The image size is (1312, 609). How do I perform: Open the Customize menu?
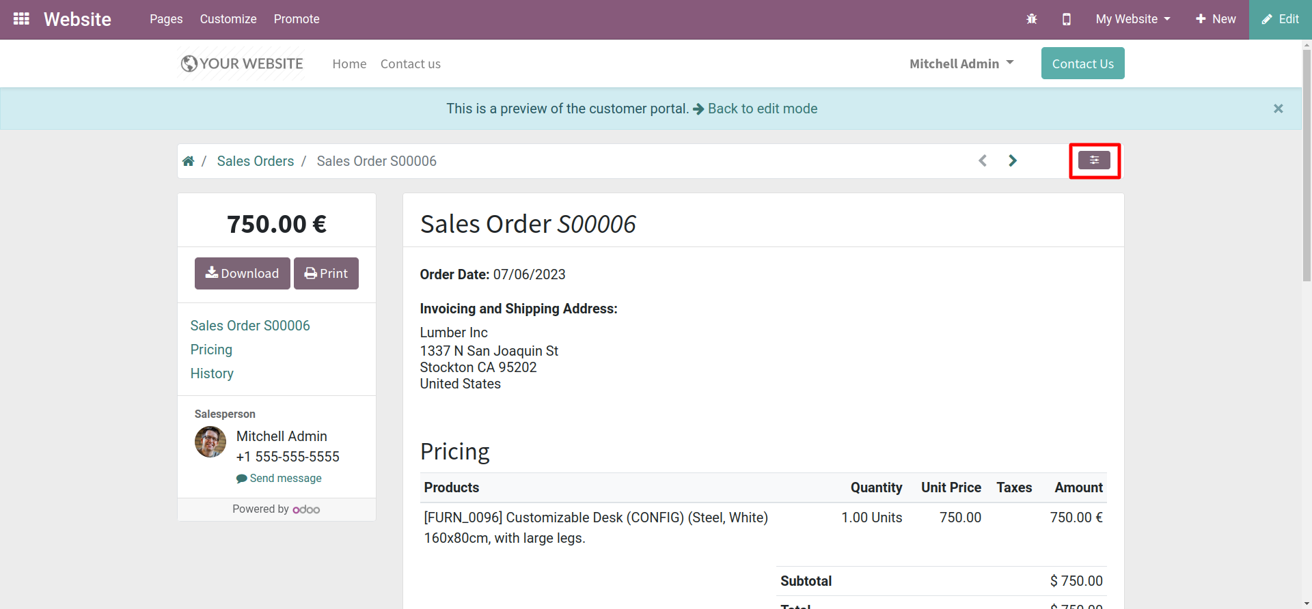228,19
